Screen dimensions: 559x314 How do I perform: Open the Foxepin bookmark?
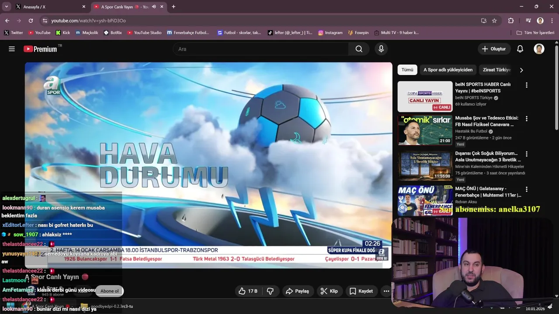358,33
